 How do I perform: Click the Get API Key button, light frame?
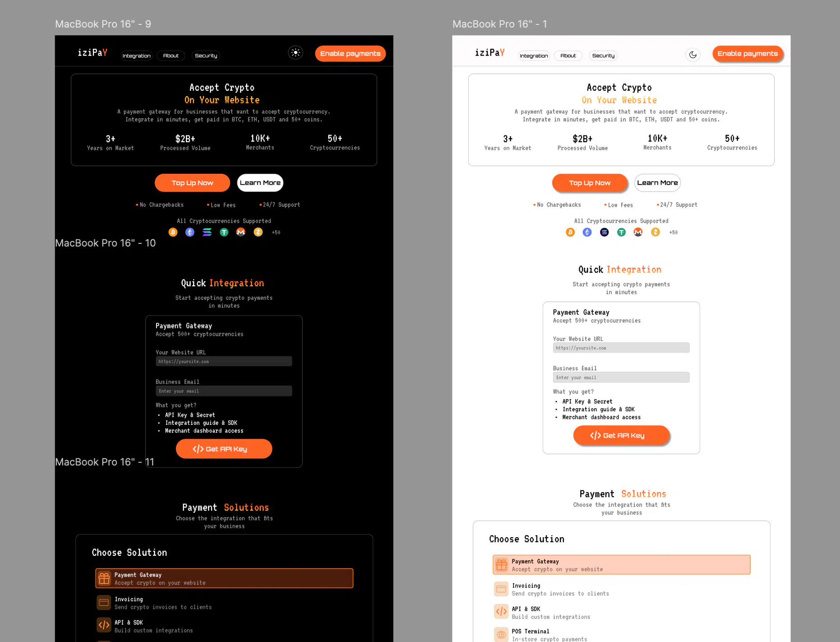[x=621, y=435]
